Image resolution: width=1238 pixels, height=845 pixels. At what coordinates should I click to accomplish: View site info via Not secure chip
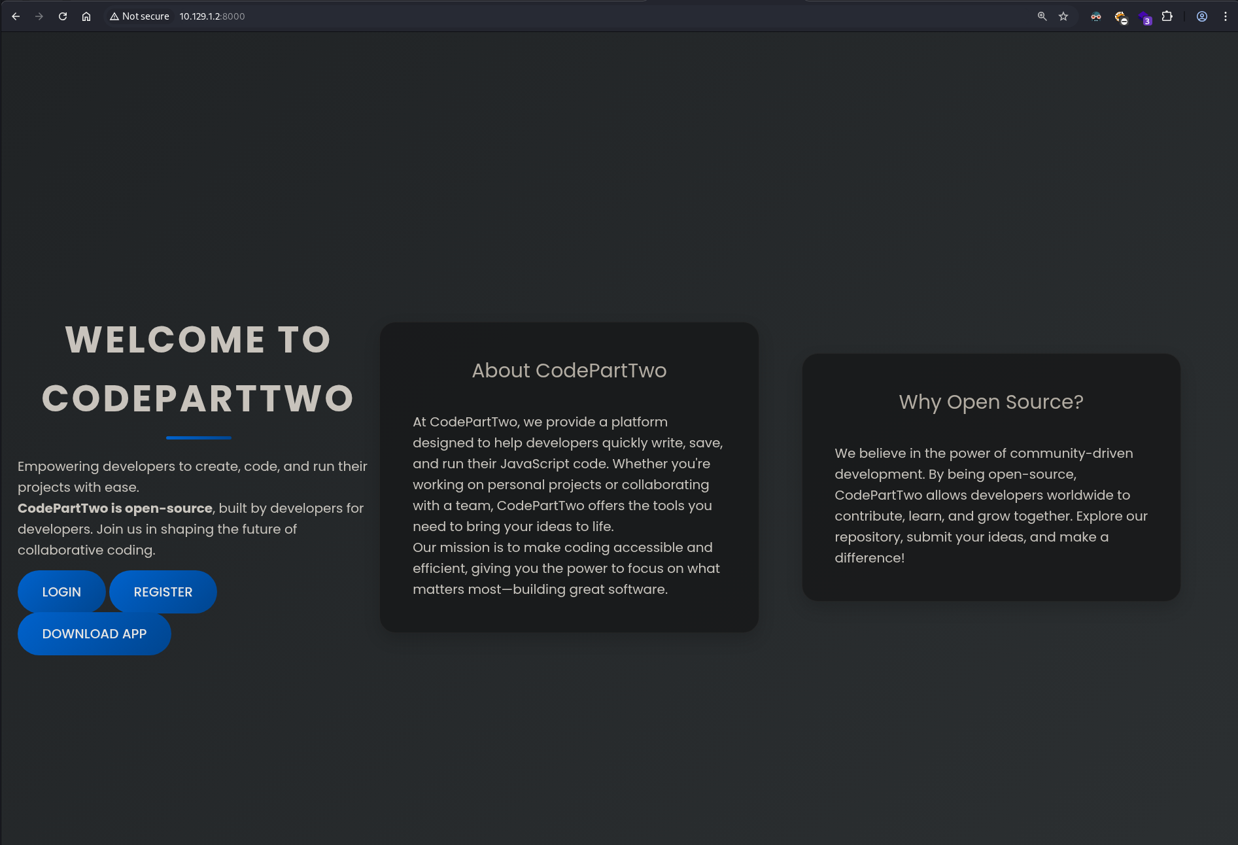point(140,16)
